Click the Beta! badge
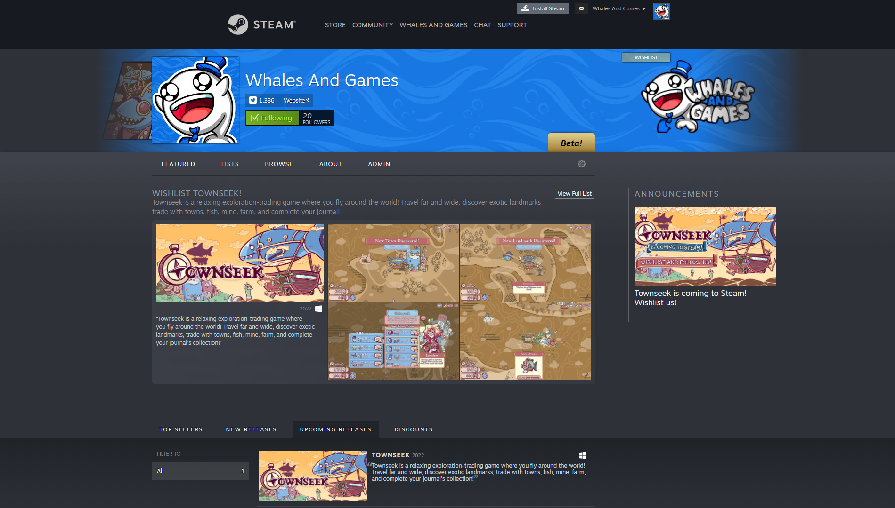This screenshot has width=895, height=508. (x=571, y=143)
